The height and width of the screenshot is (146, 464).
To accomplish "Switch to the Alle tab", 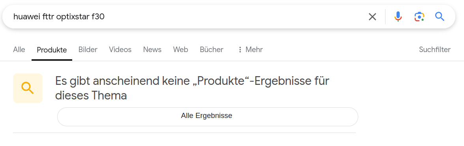I will click(19, 49).
